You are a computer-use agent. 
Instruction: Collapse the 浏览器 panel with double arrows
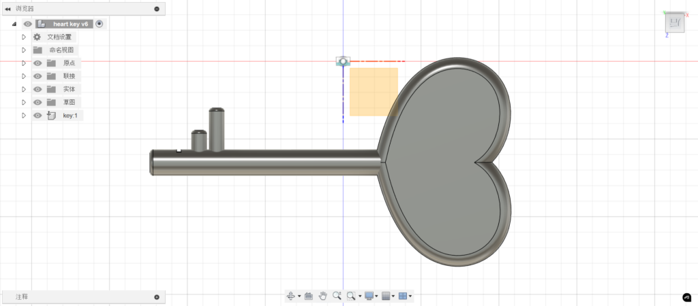point(7,9)
